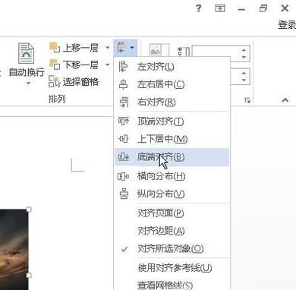The width and height of the screenshot is (296, 290).
Task: Toggle 查看网格线(S) view gridlines
Action: 172,285
